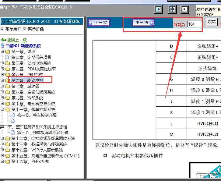Open 第二节、整车控制各相关系统工作原理
The width and height of the screenshot is (221, 181).
34,127
